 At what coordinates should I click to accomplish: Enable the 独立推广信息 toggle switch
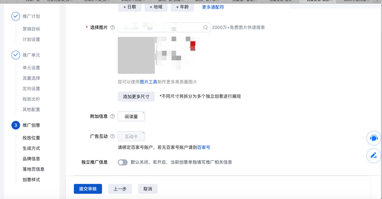[123, 162]
